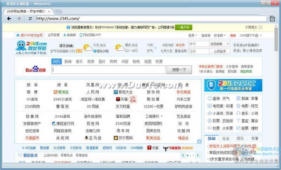Open tomorrow's weather sun-cloud icon
This screenshot has height=170, width=281.
119,48
